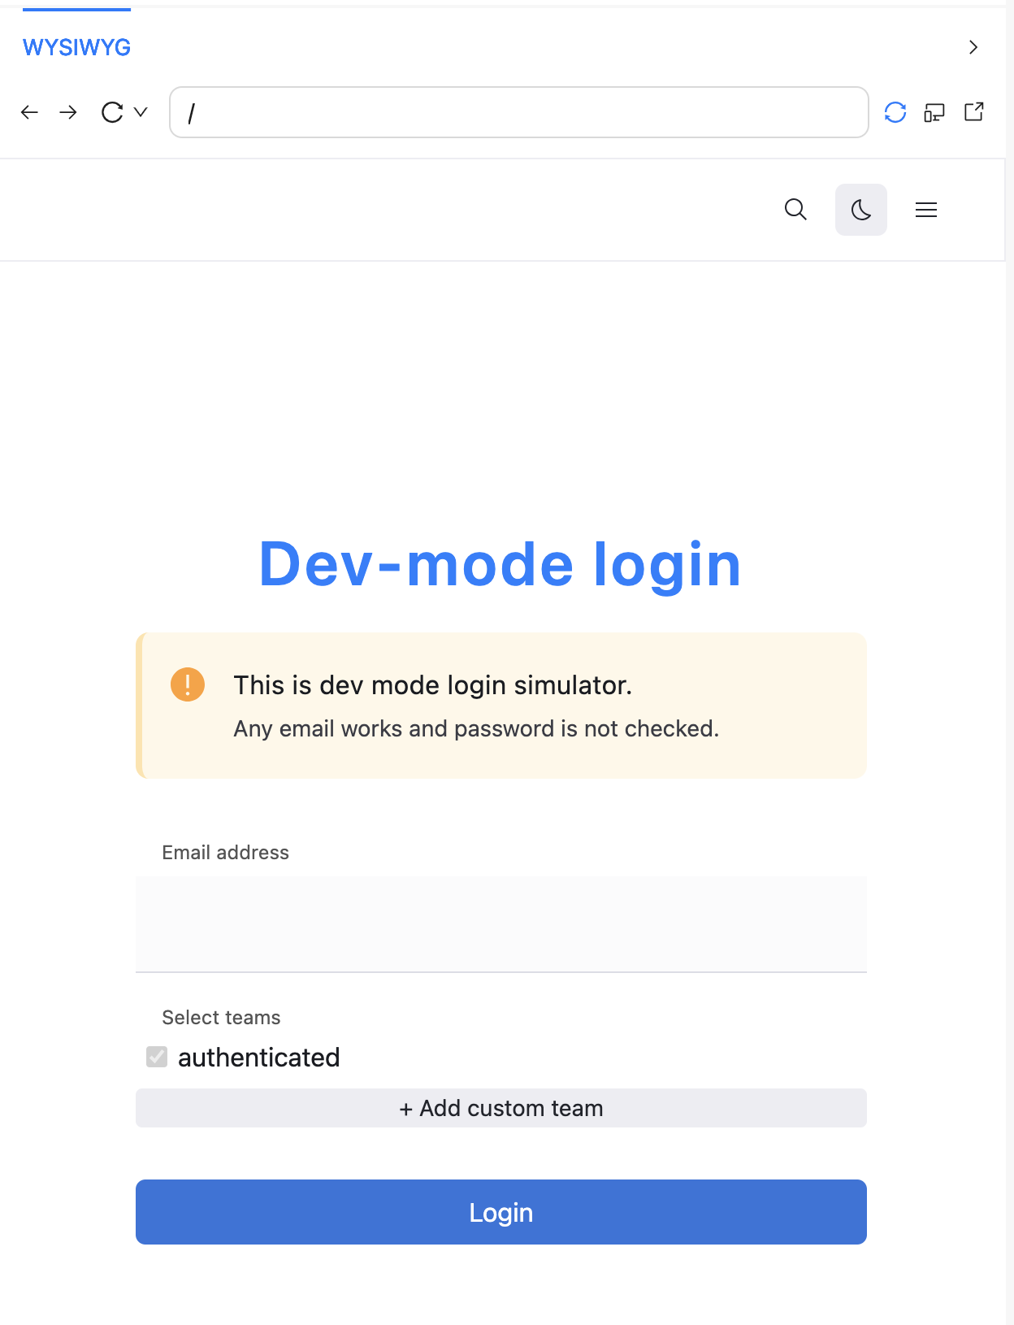This screenshot has width=1014, height=1325.
Task: Go back with the left arrow
Action: 30,112
